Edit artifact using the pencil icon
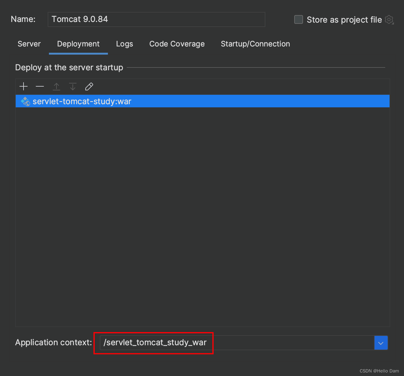 tap(89, 87)
